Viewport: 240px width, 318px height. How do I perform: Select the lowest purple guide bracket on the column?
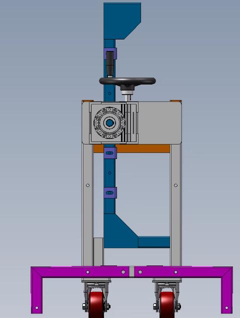(x=110, y=192)
